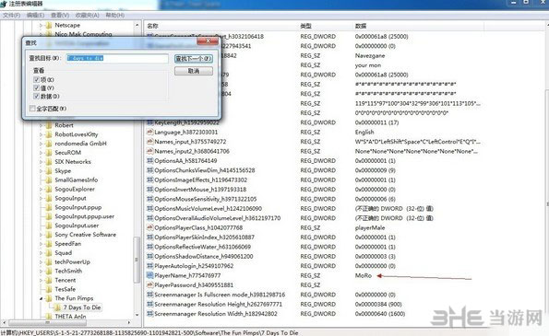Collapse The Fun Pimps tree node
This screenshot has height=336, width=549.
[x=41, y=298]
